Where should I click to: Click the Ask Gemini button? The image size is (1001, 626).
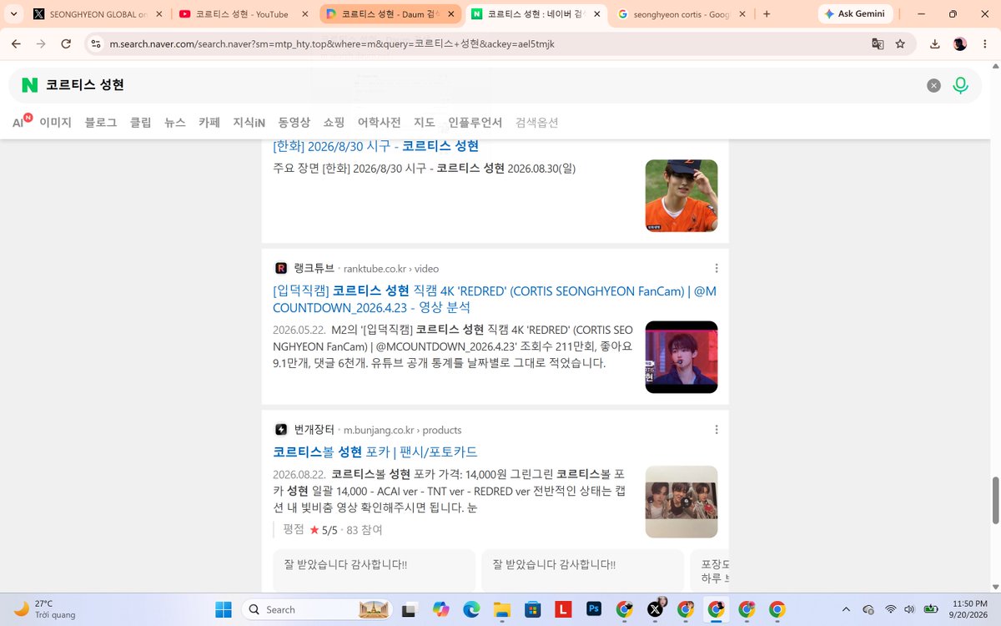(856, 14)
